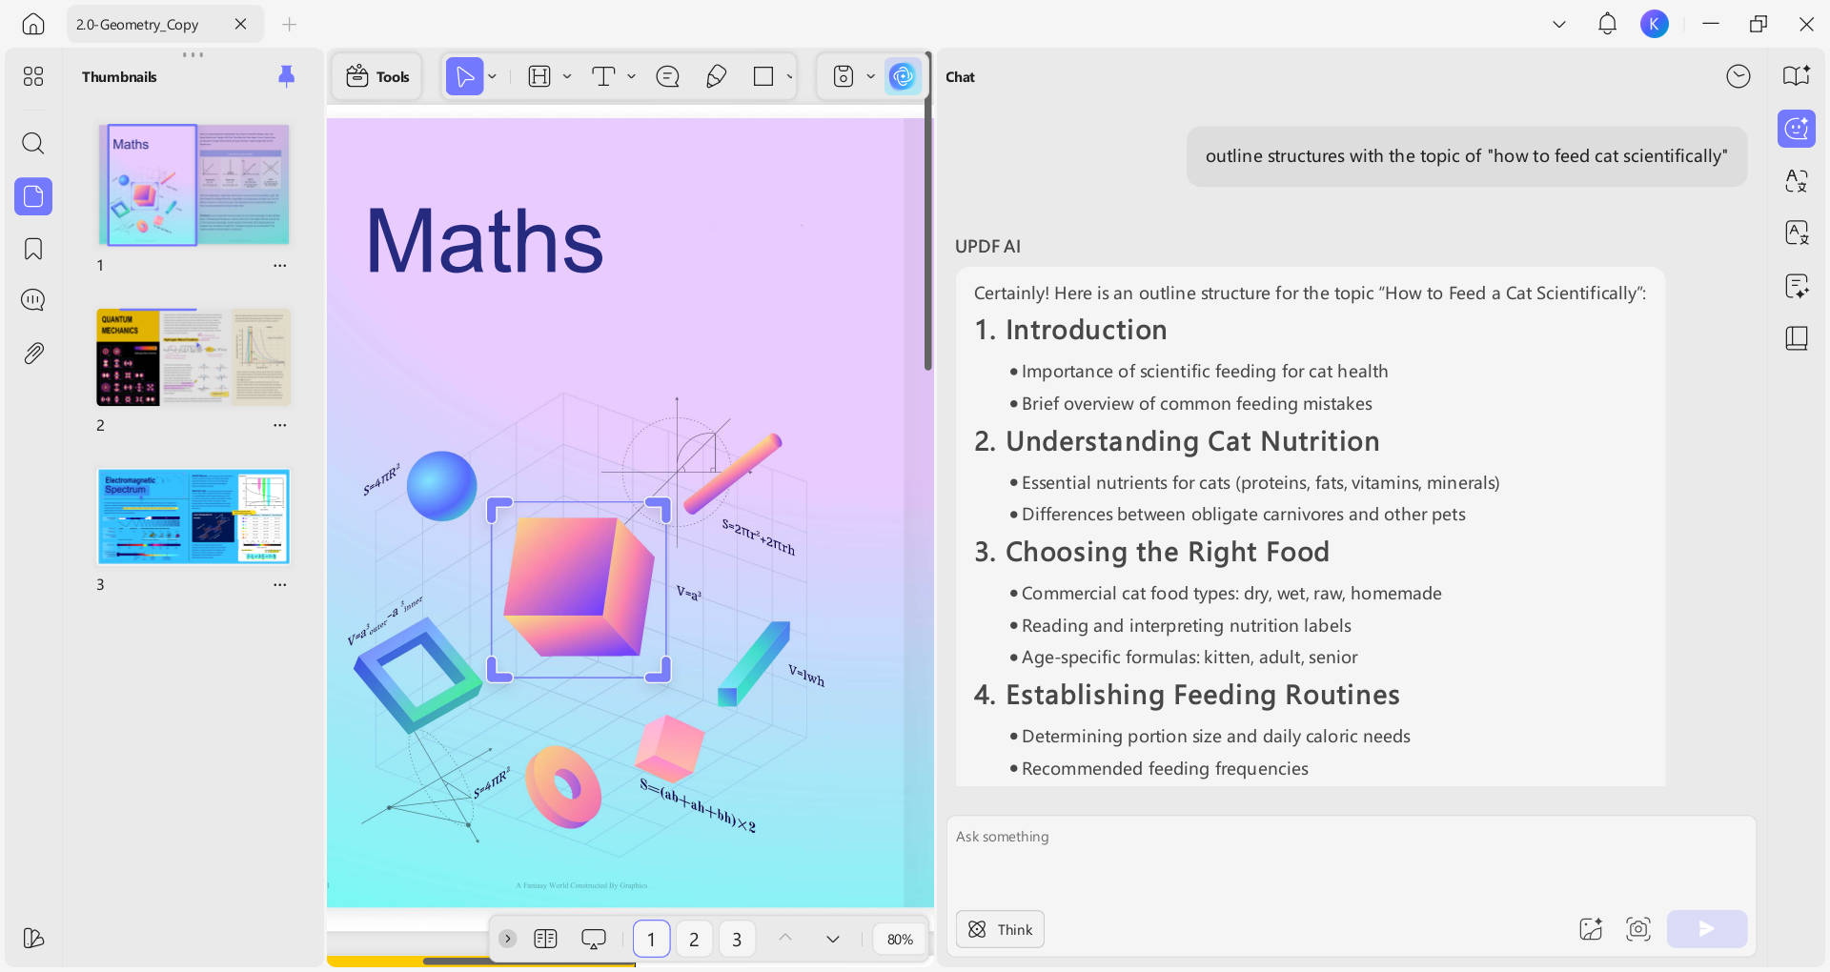Open the AI assistant from the toolbar
1830x972 pixels.
(x=902, y=76)
